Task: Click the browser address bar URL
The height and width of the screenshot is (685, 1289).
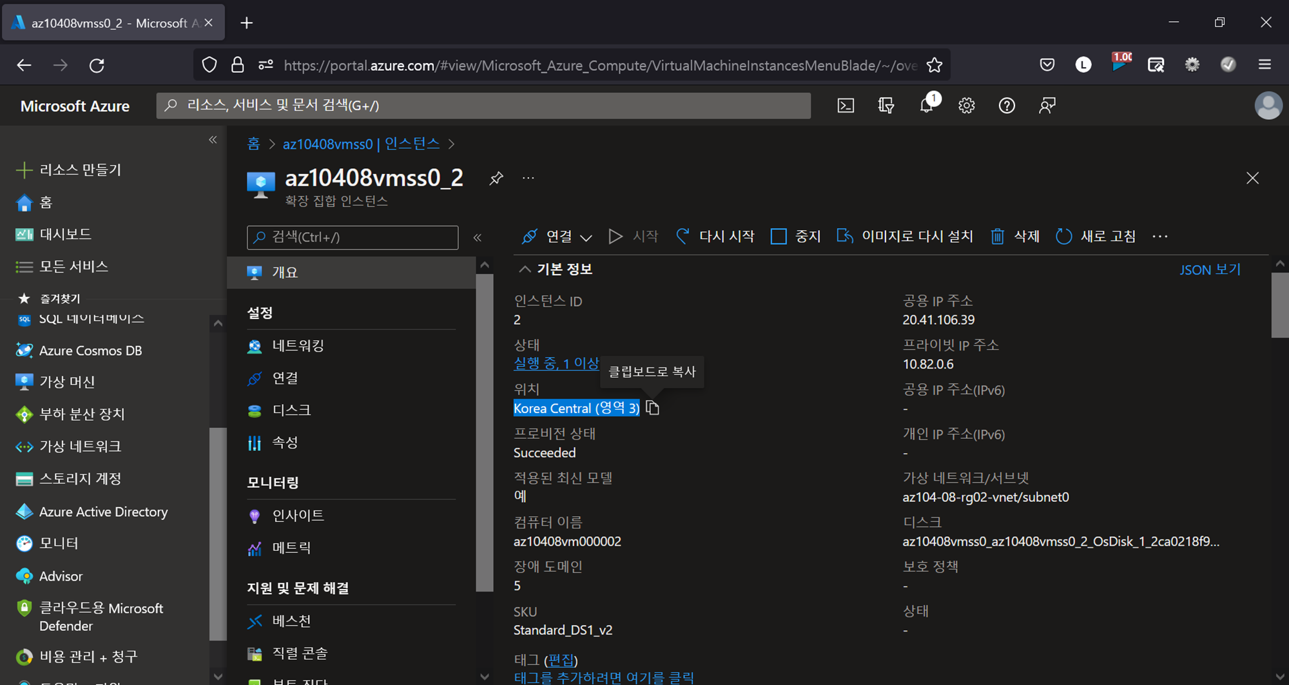Action: [600, 65]
